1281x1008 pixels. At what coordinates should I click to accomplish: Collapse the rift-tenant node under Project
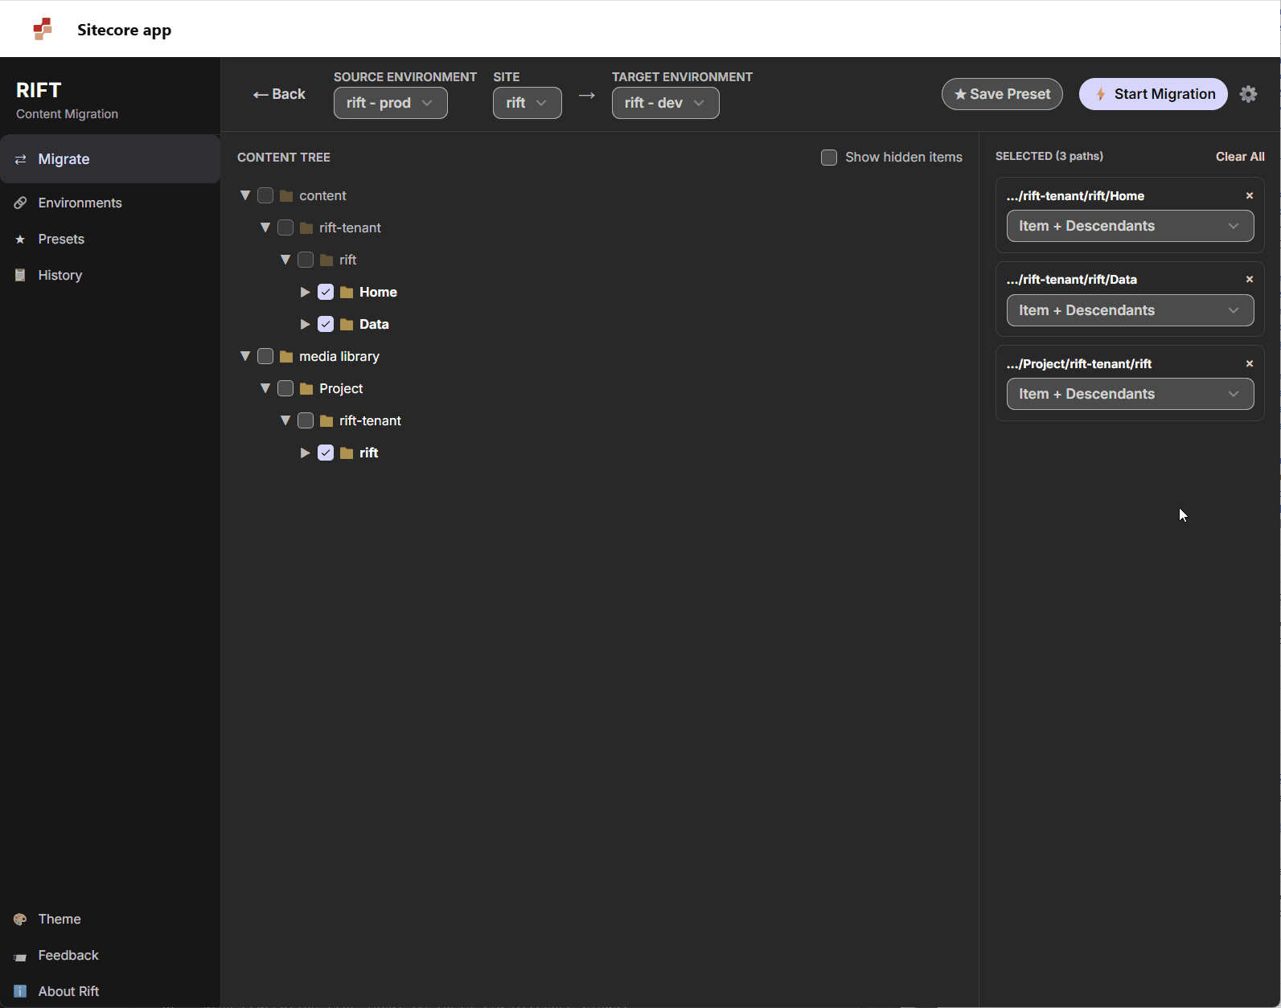pos(285,420)
